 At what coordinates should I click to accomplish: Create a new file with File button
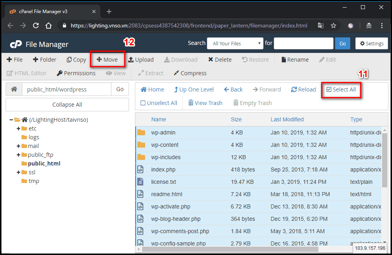pos(14,60)
